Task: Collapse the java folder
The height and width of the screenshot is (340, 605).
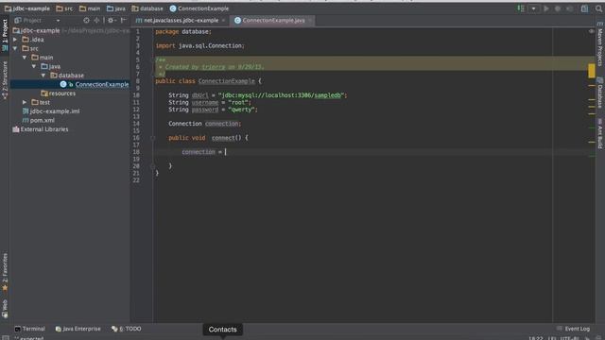Action: tap(34, 66)
